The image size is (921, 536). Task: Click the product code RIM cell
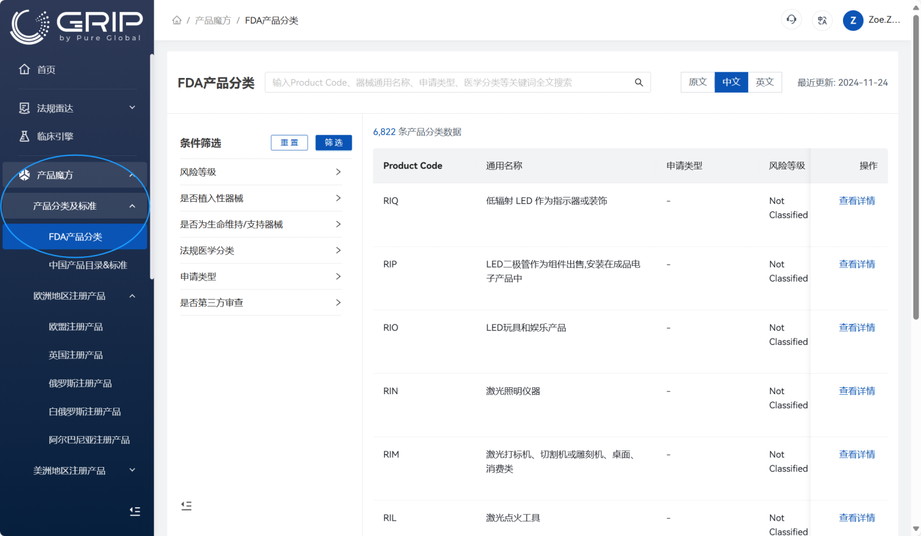pyautogui.click(x=391, y=454)
